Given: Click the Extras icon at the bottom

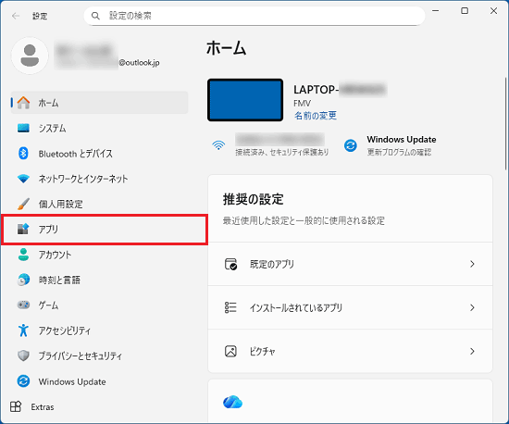Looking at the screenshot, I should click(x=16, y=406).
